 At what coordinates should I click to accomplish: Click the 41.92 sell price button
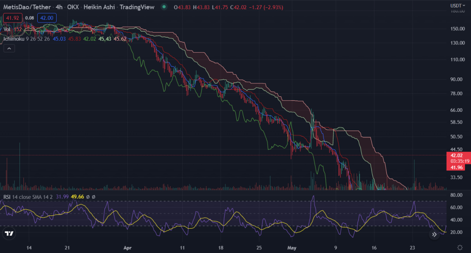[12, 18]
